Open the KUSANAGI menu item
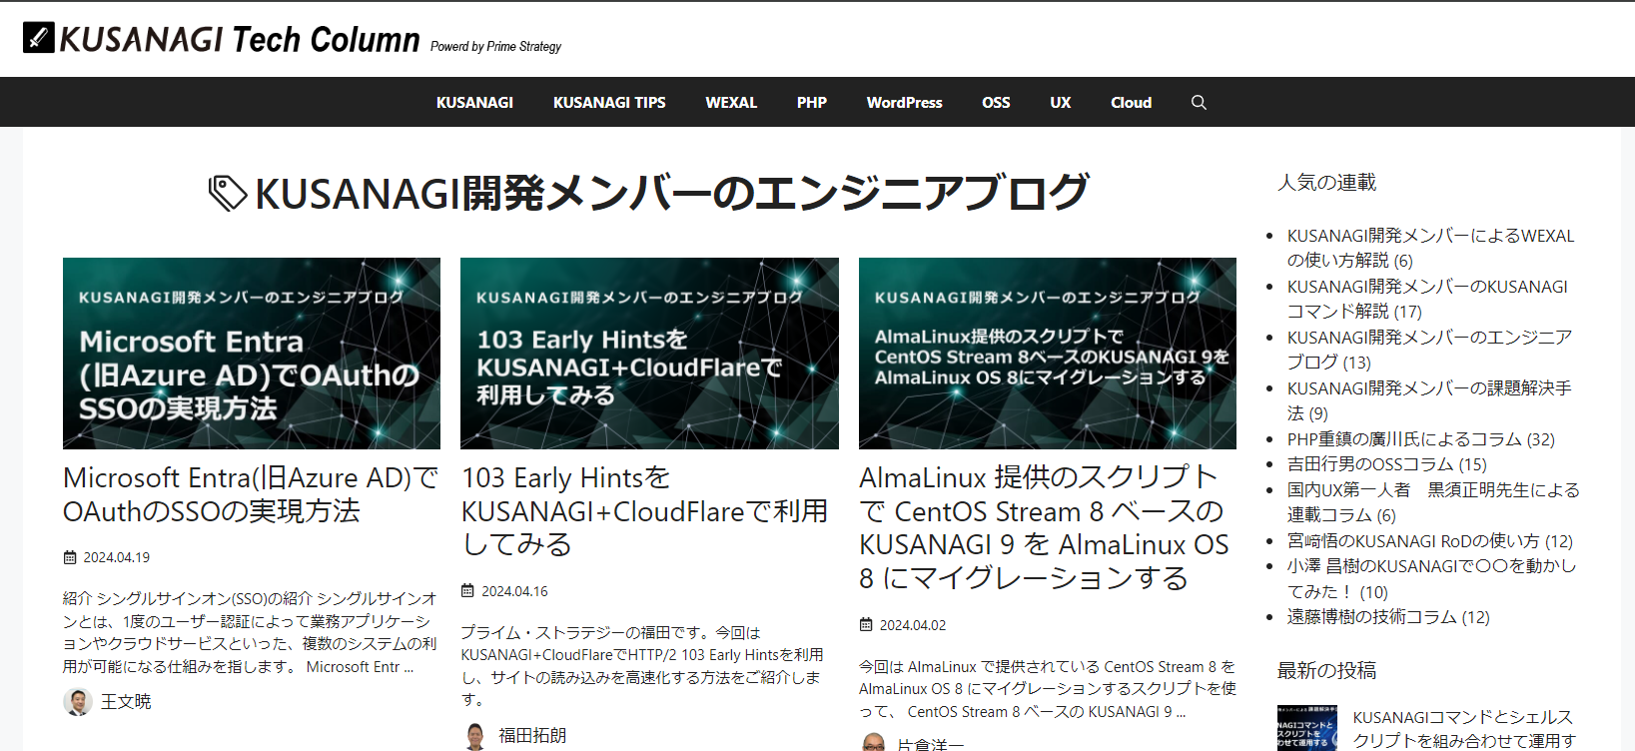 (474, 102)
